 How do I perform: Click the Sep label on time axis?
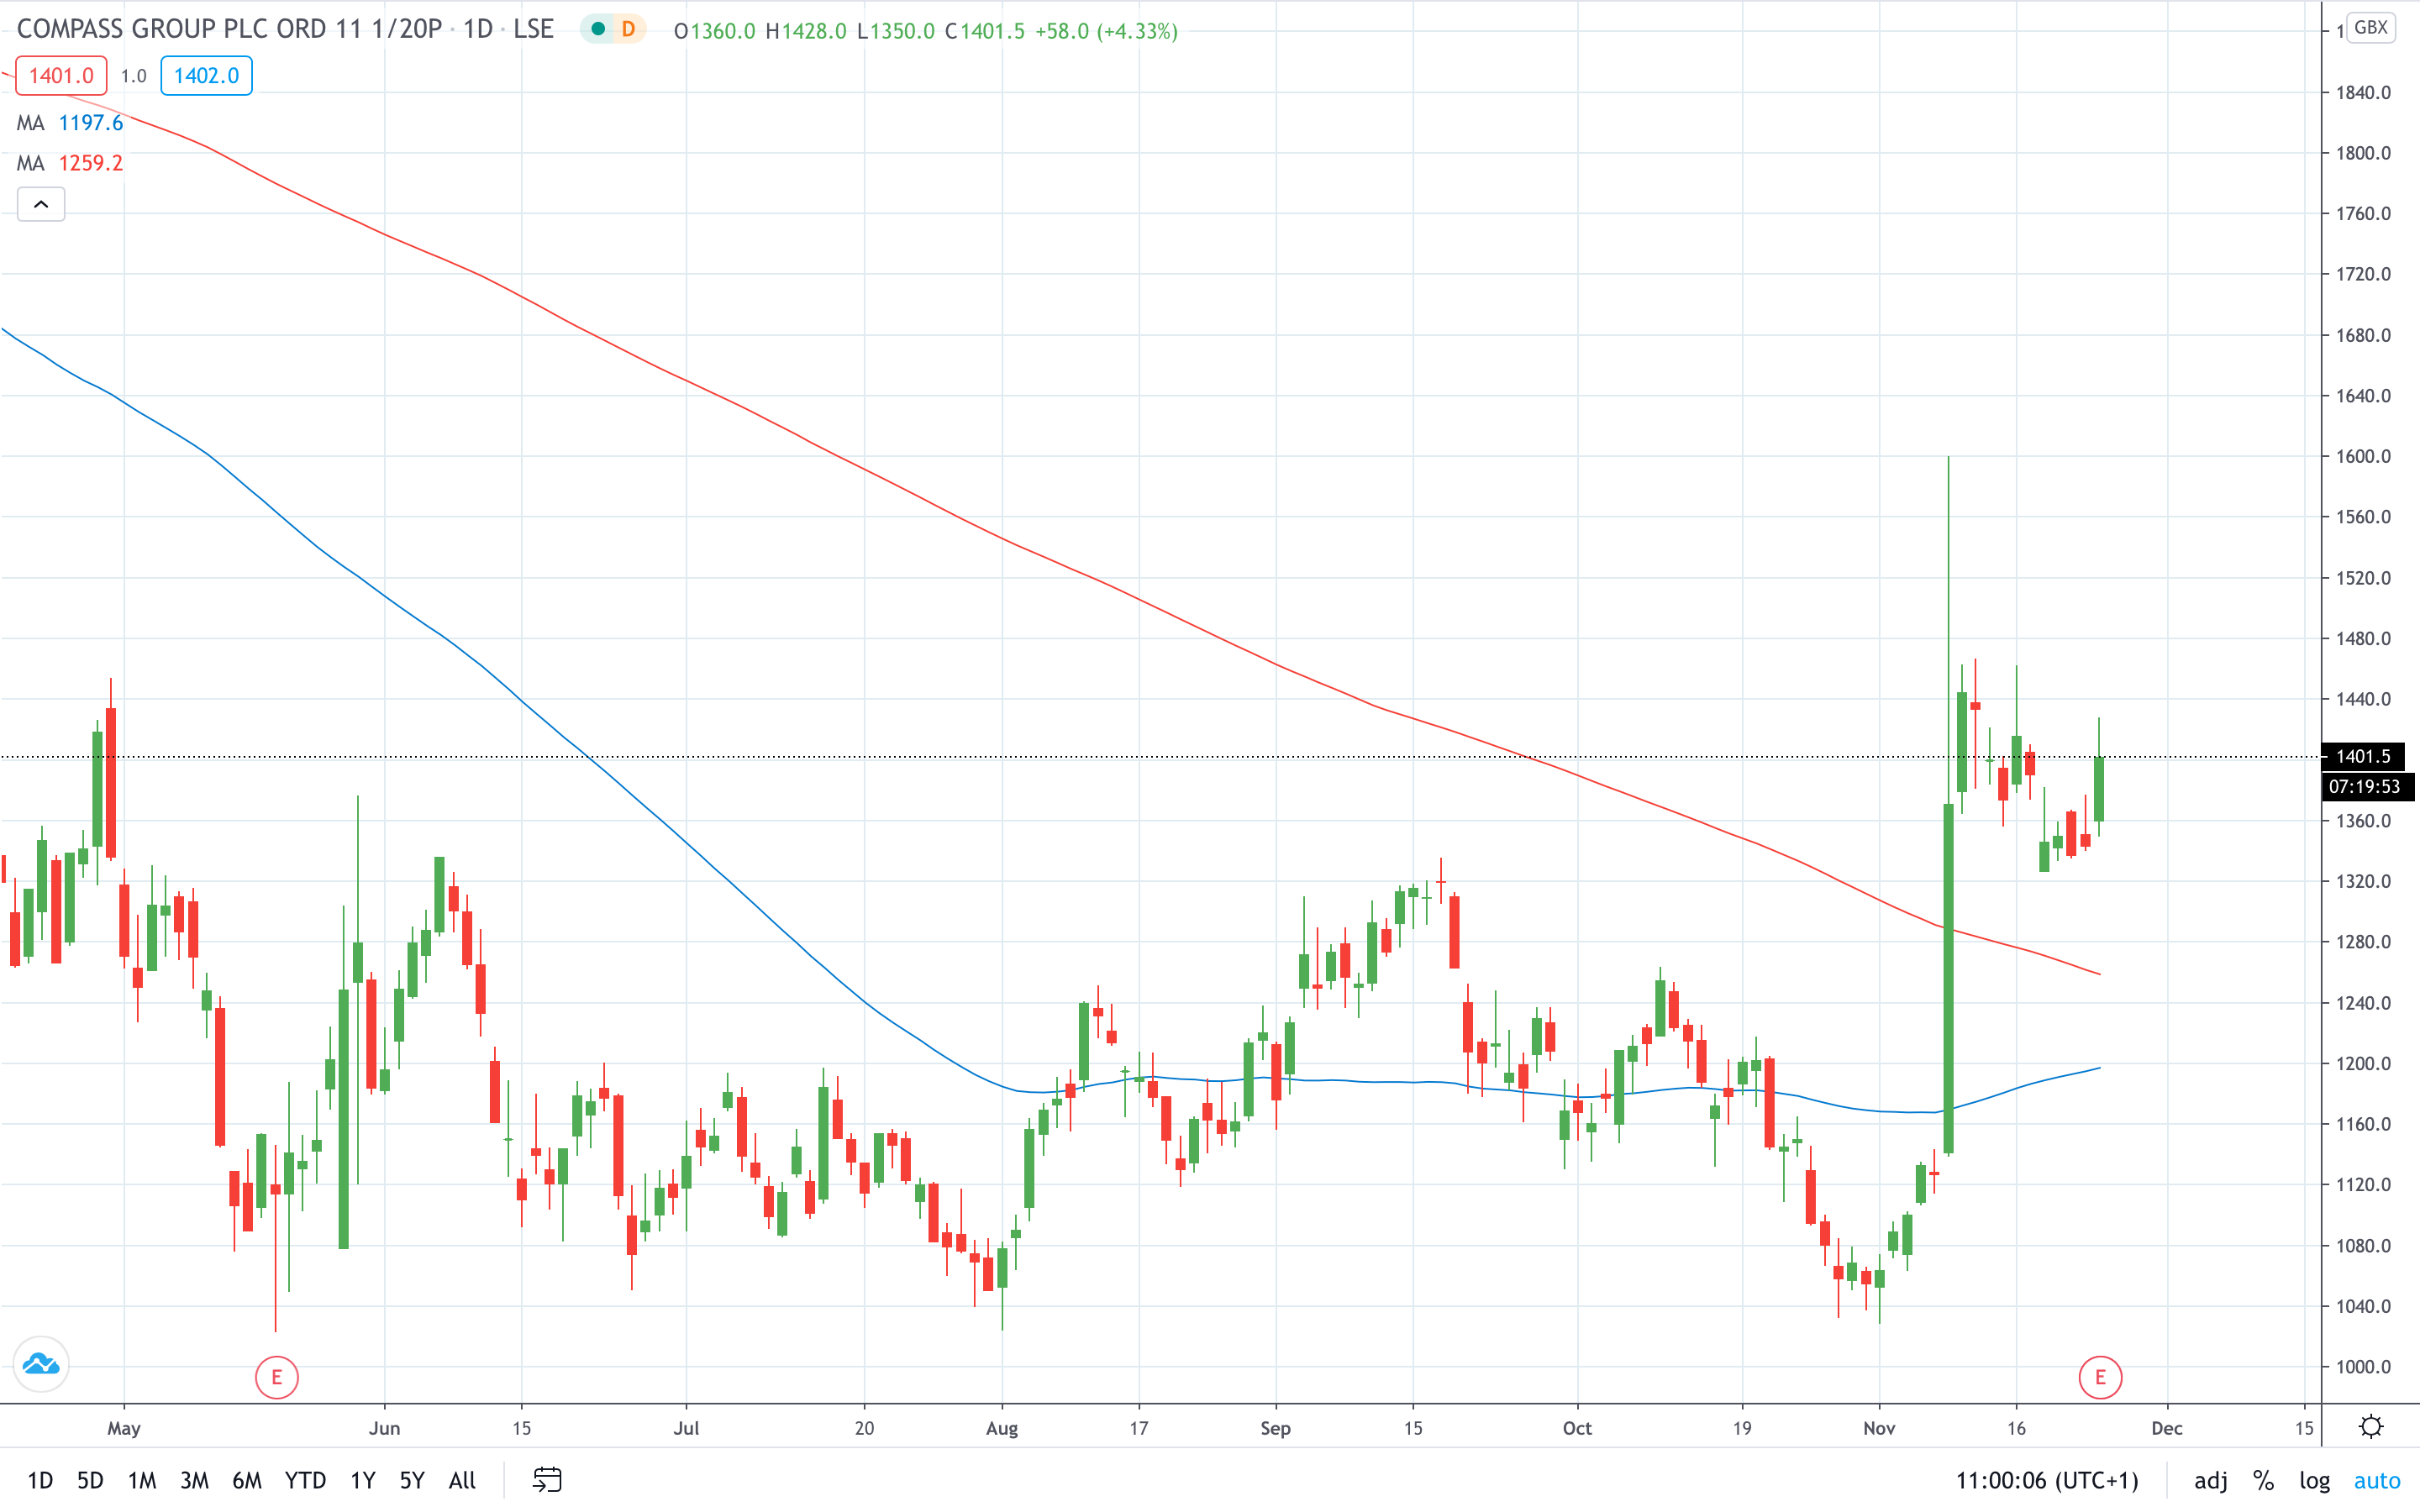(1275, 1428)
